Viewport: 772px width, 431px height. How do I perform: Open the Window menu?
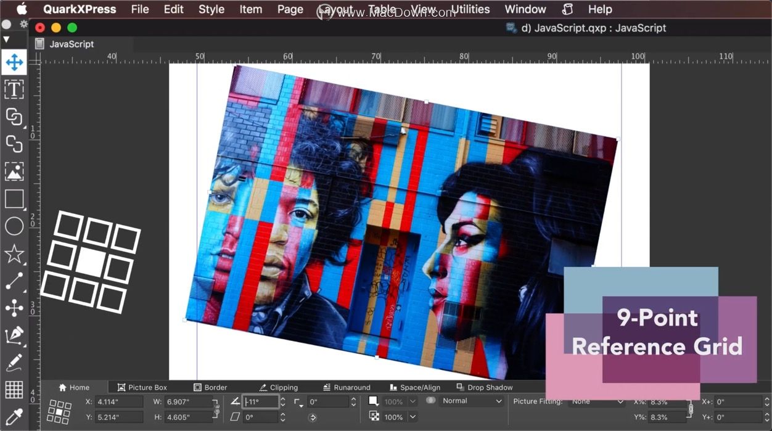click(x=525, y=9)
